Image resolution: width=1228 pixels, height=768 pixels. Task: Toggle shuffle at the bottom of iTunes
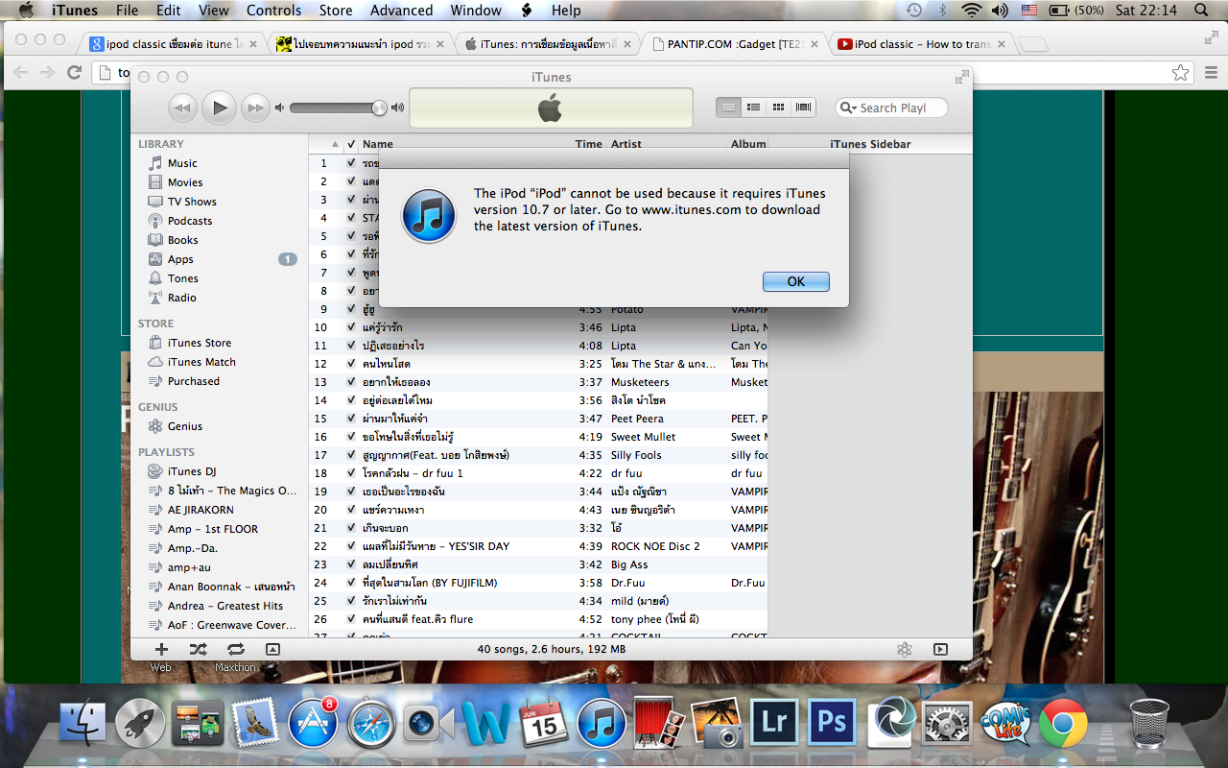point(198,649)
